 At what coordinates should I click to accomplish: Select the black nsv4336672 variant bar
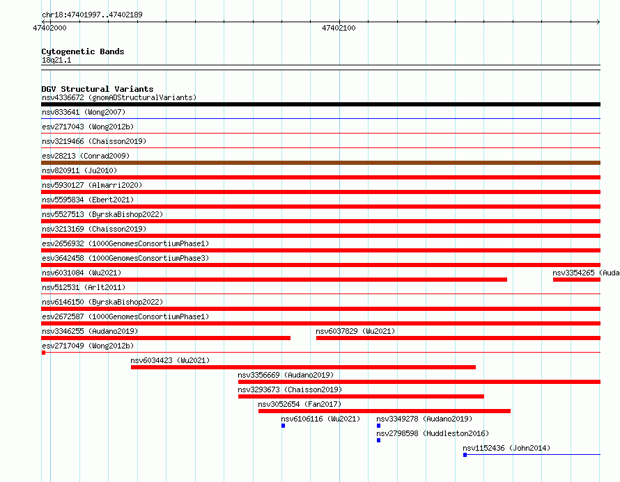tap(320, 104)
